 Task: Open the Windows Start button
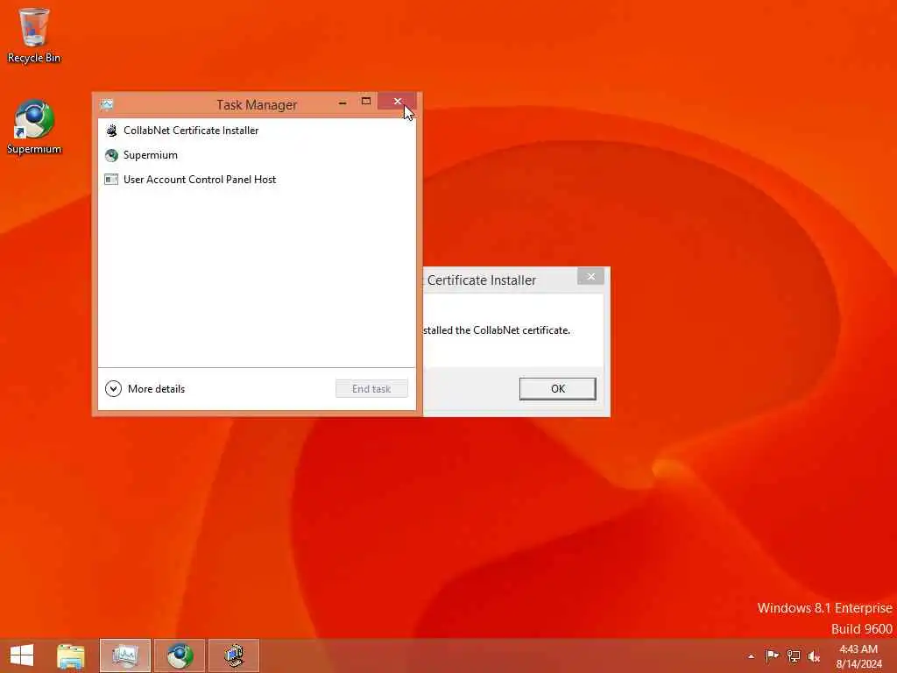point(22,655)
